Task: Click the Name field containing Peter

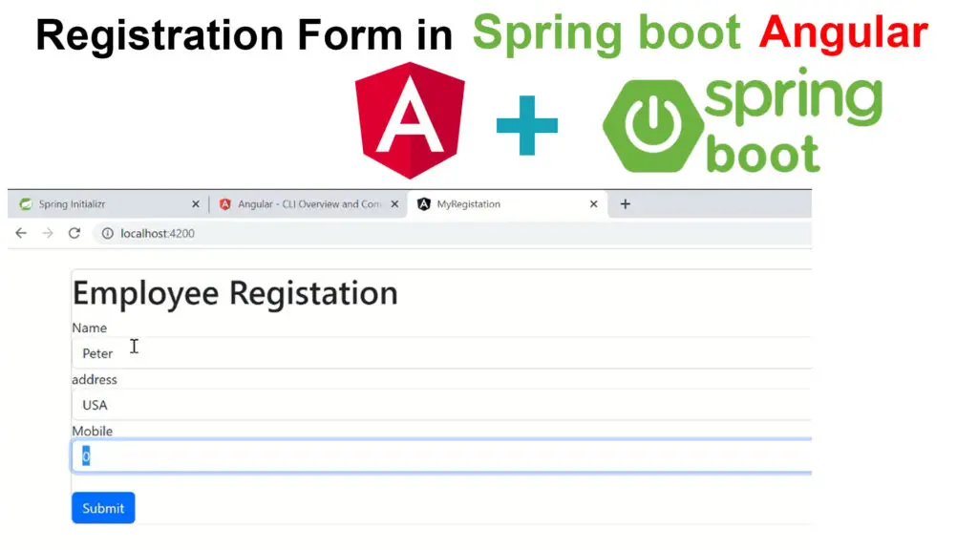Action: click(x=439, y=353)
